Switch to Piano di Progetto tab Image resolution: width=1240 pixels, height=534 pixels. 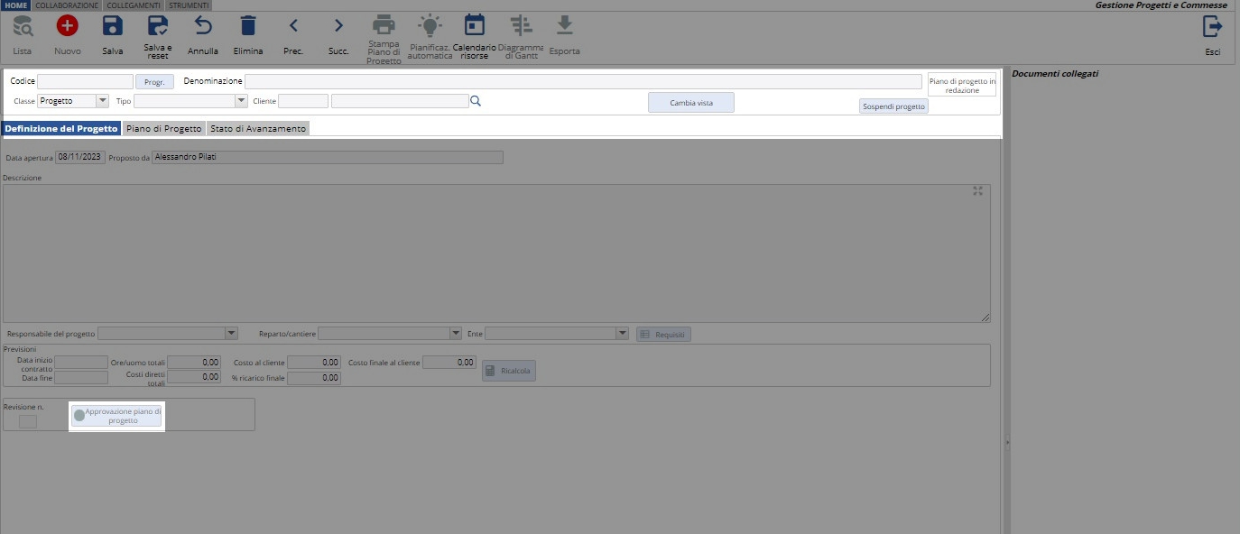coord(163,129)
